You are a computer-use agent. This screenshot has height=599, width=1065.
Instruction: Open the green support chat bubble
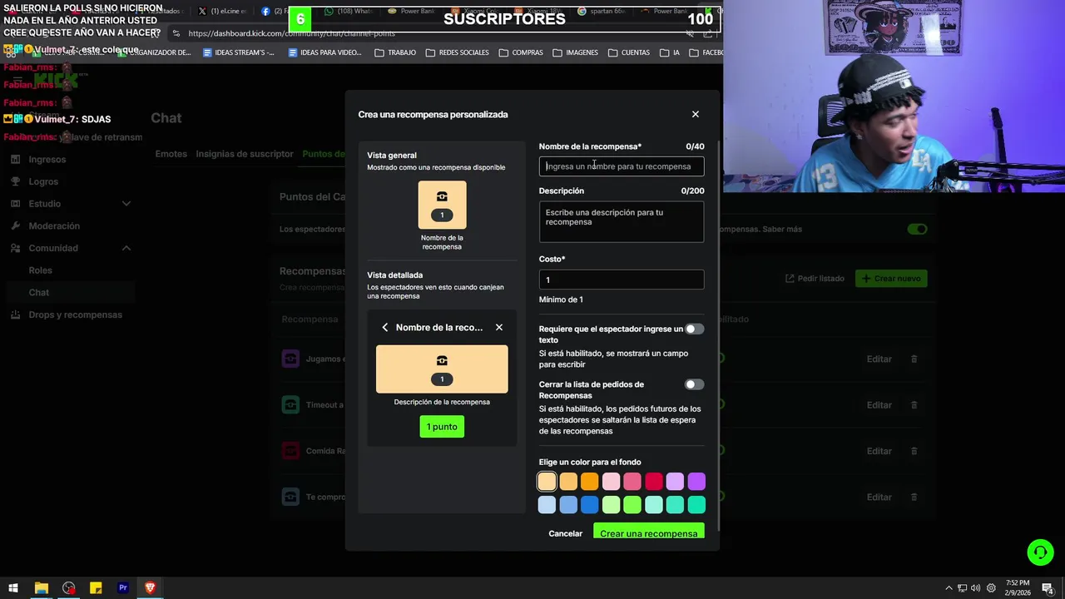1040,552
